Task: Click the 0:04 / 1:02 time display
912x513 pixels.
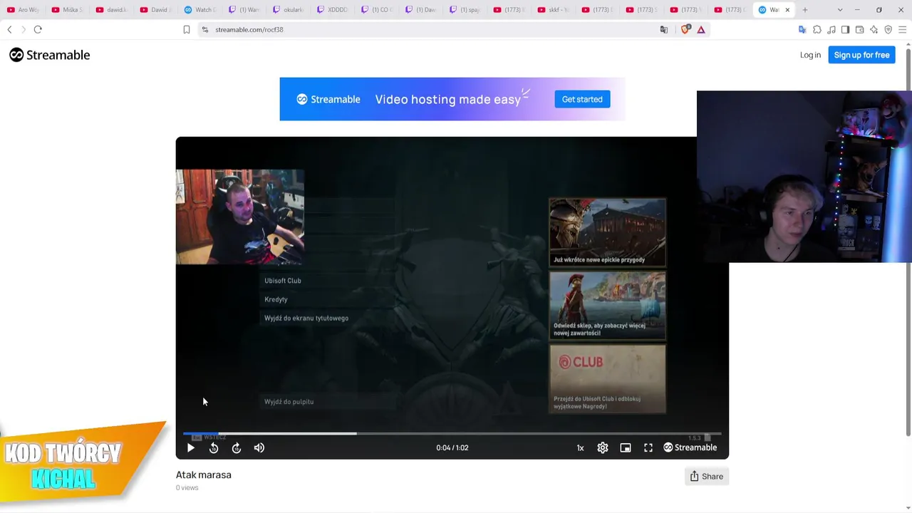Action: [x=452, y=447]
